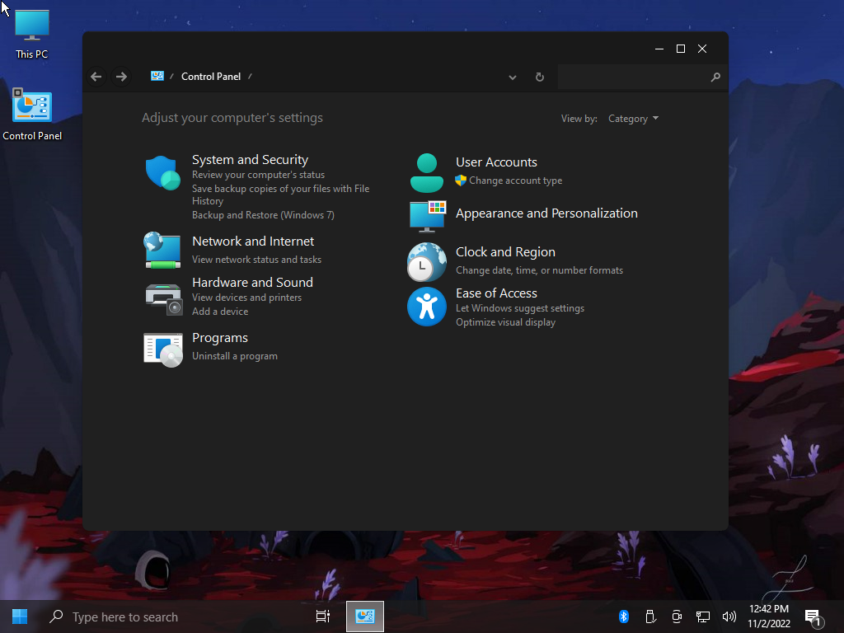Click the User Accounts person icon

(x=426, y=172)
